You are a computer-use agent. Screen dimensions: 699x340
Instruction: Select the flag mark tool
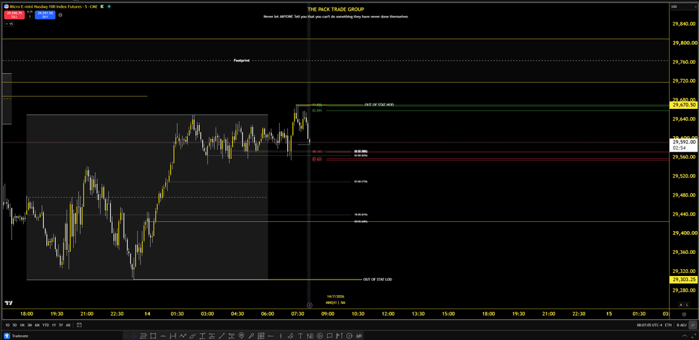[x=339, y=336]
